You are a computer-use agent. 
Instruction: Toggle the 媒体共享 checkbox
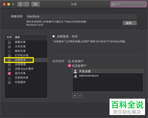pyautogui.click(x=9, y=51)
